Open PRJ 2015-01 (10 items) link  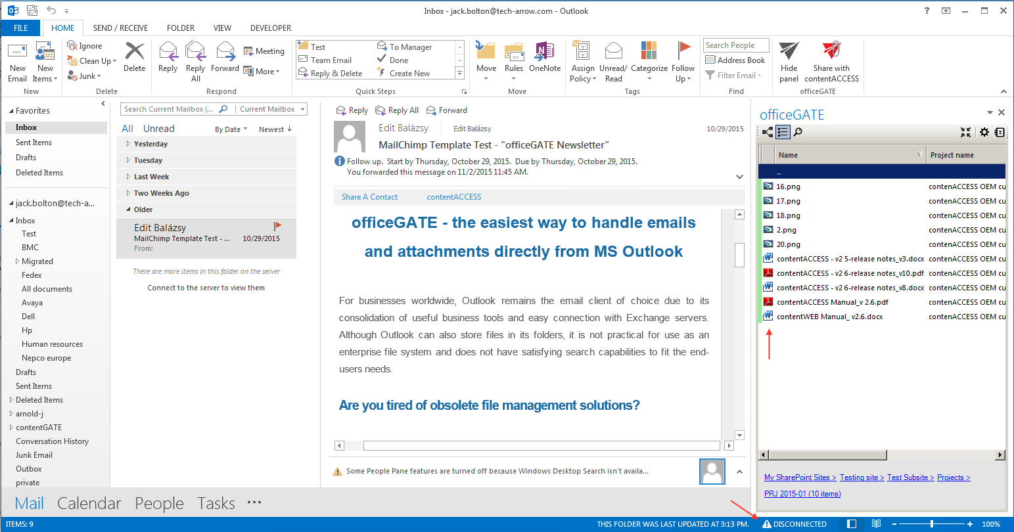click(802, 494)
